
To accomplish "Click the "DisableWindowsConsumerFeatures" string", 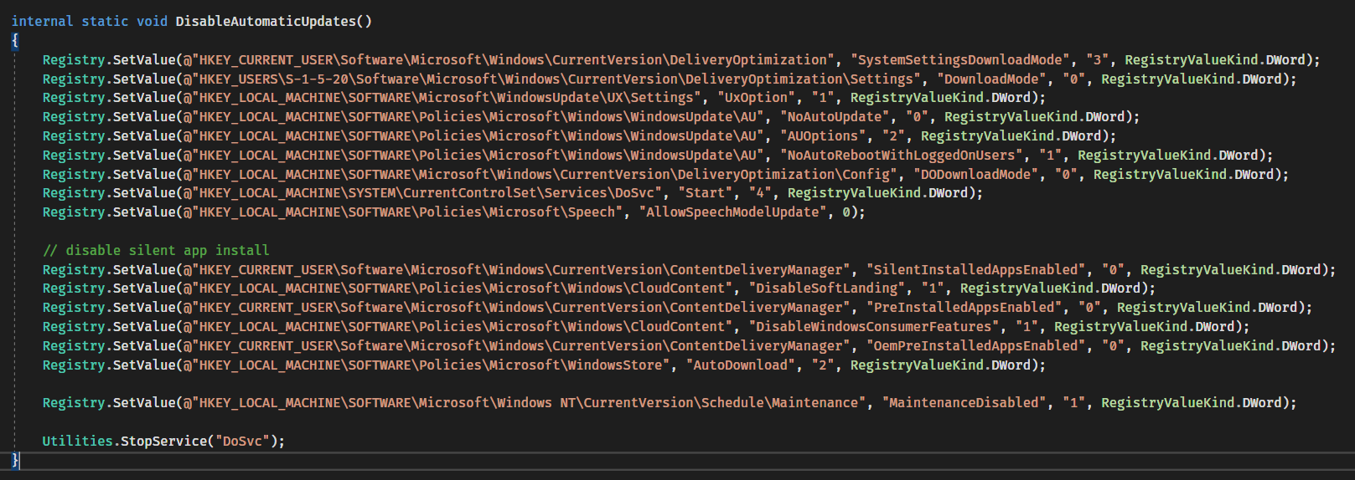I will pyautogui.click(x=874, y=327).
